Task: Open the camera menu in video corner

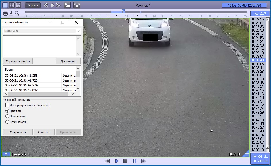Action: click(x=247, y=154)
